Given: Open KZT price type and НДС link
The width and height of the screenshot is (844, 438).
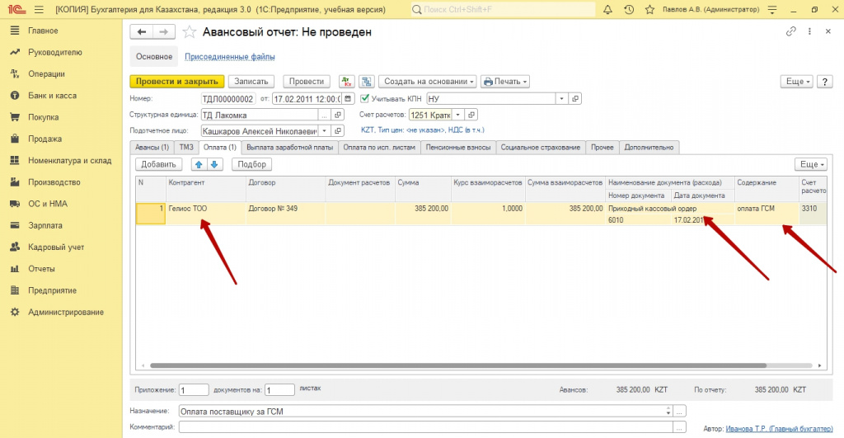Looking at the screenshot, I should (x=423, y=130).
